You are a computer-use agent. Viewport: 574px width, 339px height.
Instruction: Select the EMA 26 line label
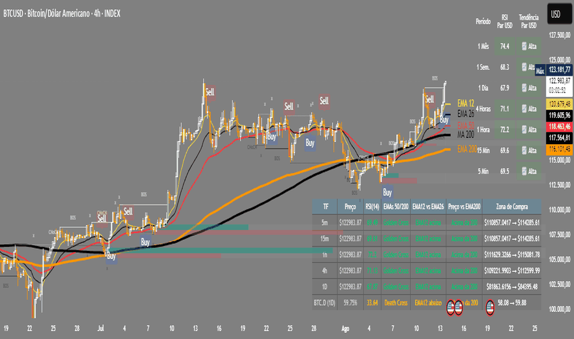click(x=466, y=114)
